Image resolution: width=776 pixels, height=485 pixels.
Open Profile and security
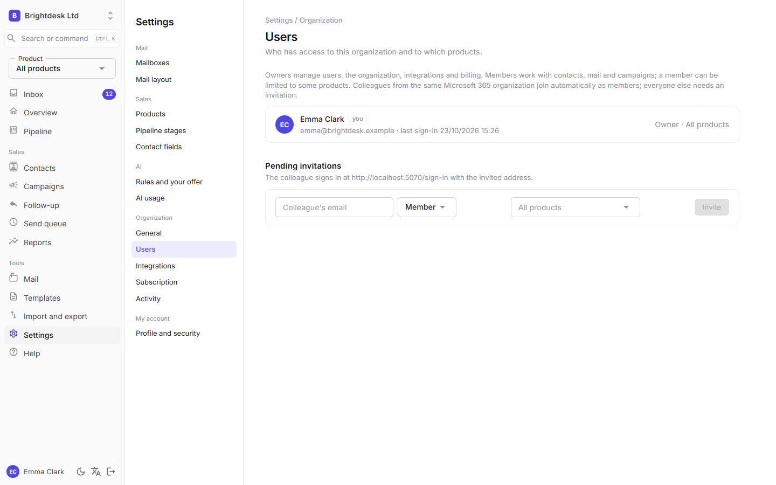[184, 334]
